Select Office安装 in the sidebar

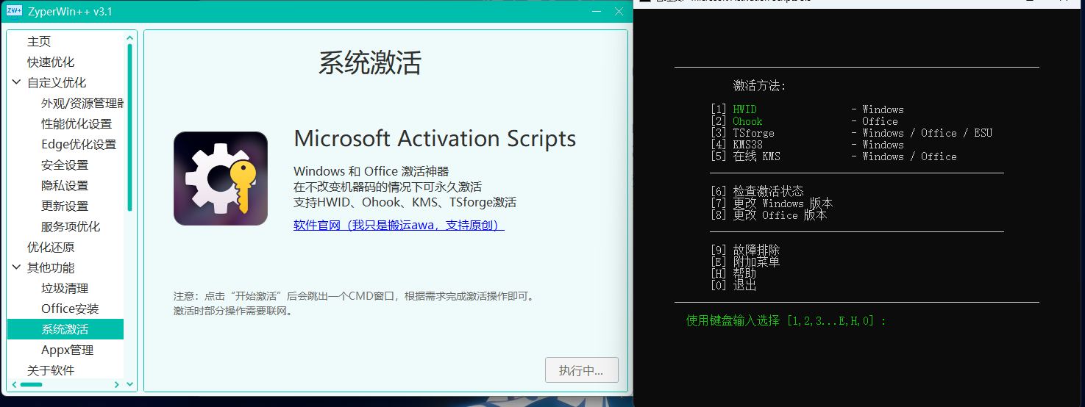pyautogui.click(x=70, y=309)
